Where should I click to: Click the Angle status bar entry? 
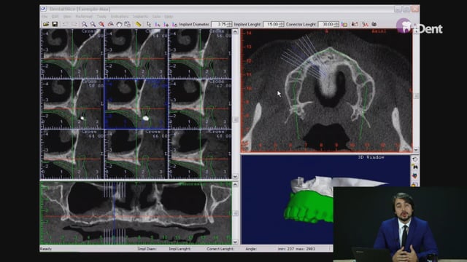tap(251, 249)
